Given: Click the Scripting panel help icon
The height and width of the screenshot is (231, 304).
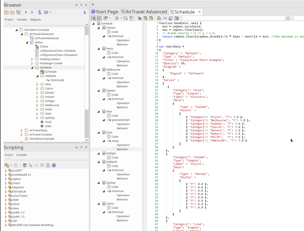Looking at the screenshot, I should [x=54, y=165].
